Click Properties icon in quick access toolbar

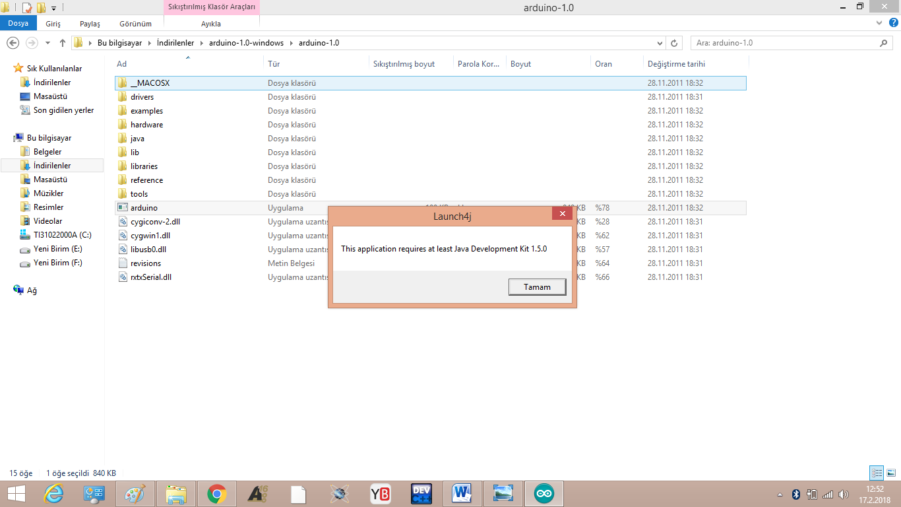[x=27, y=8]
